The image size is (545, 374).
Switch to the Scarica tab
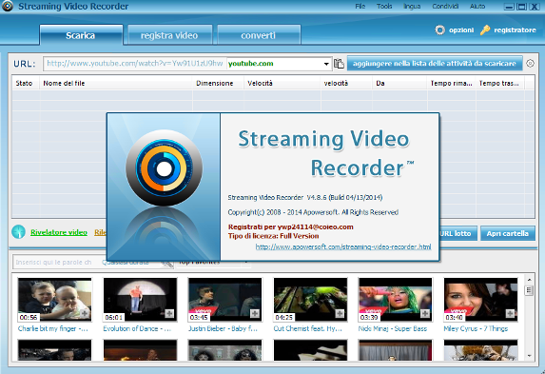point(81,35)
